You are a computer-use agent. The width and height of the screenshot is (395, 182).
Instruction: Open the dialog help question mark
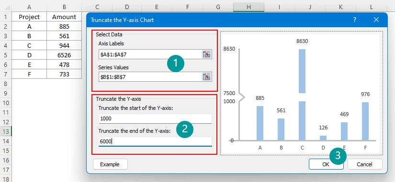(x=355, y=20)
